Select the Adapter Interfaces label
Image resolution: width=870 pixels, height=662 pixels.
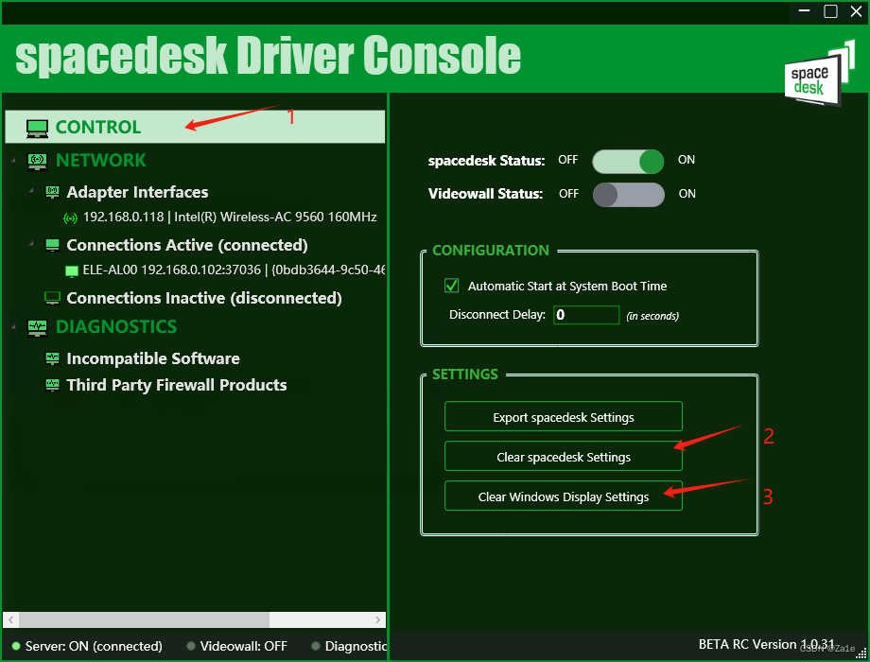pyautogui.click(x=138, y=192)
